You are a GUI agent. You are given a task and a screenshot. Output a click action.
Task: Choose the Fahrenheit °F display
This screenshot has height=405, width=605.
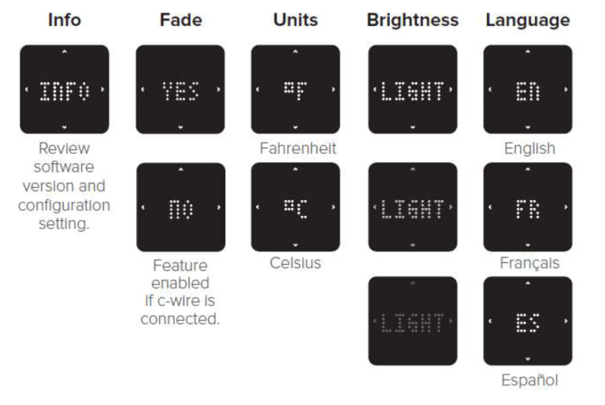[x=295, y=89]
